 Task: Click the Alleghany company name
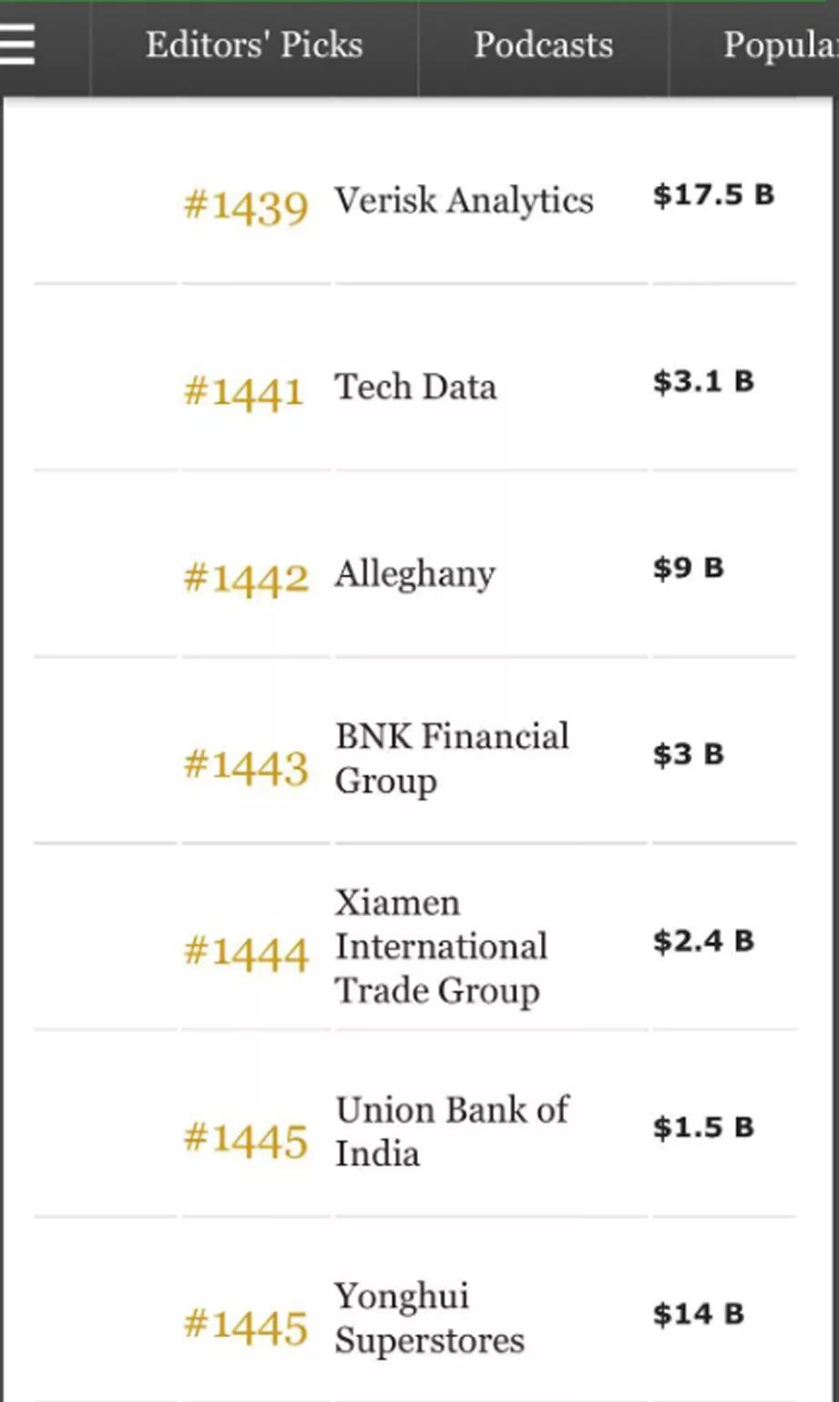click(415, 574)
